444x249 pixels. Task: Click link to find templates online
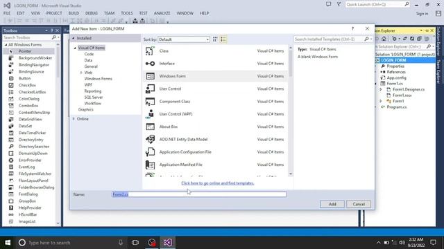tap(217, 183)
